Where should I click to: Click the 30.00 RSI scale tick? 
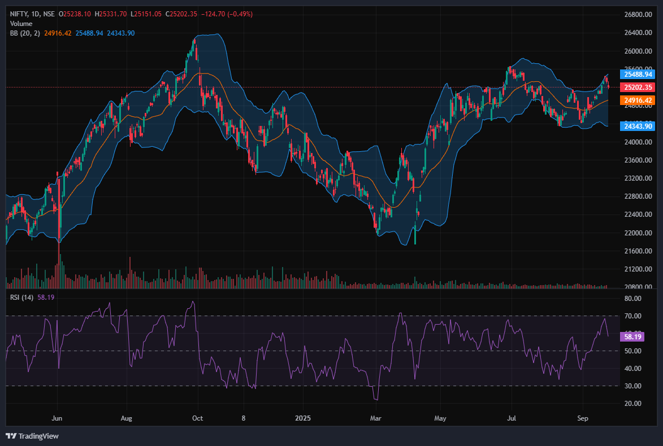632,386
